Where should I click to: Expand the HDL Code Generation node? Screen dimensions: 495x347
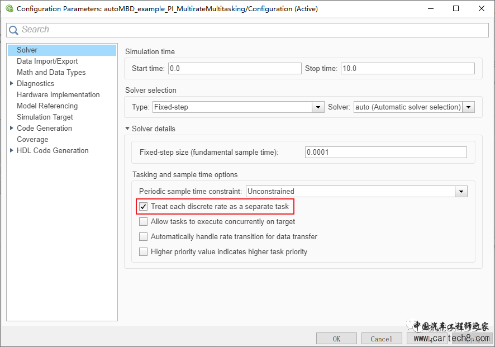pos(12,150)
